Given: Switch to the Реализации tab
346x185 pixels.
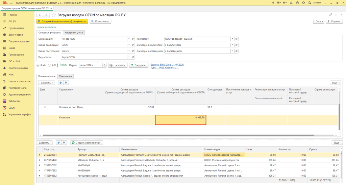Looking at the screenshot, I should click(65, 76).
